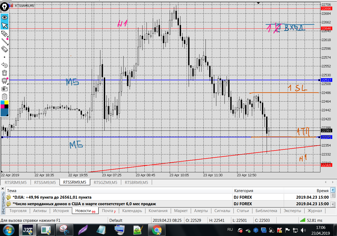This screenshot has width=337, height=236.
Task: Click the trash bin clear icon
Action: [4, 73]
